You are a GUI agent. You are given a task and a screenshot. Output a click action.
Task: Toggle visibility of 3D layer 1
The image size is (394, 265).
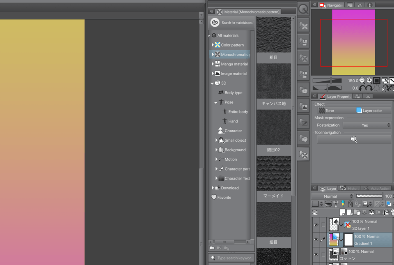pos(316,225)
